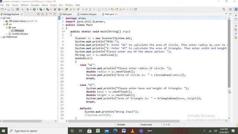Screen dimensions: 238x134
Task: Click the Pin Editor icon
Action: [135, 9]
